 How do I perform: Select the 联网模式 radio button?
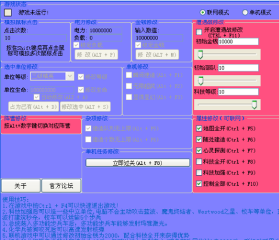click(x=202, y=13)
